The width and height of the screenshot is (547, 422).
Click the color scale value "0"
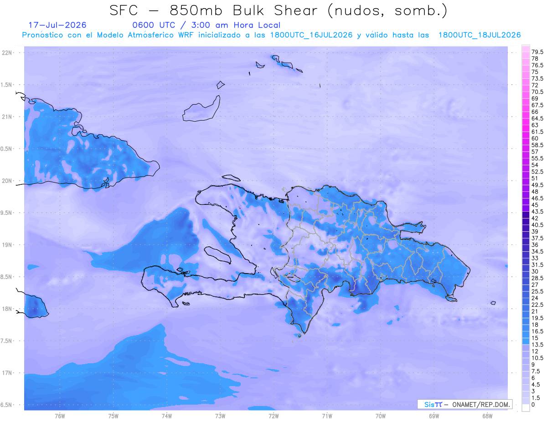pyautogui.click(x=533, y=404)
